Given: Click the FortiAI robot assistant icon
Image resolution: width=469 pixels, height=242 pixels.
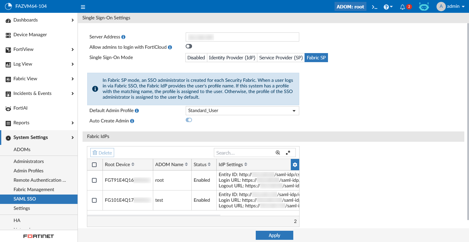Looking at the screenshot, I should click(424, 7).
